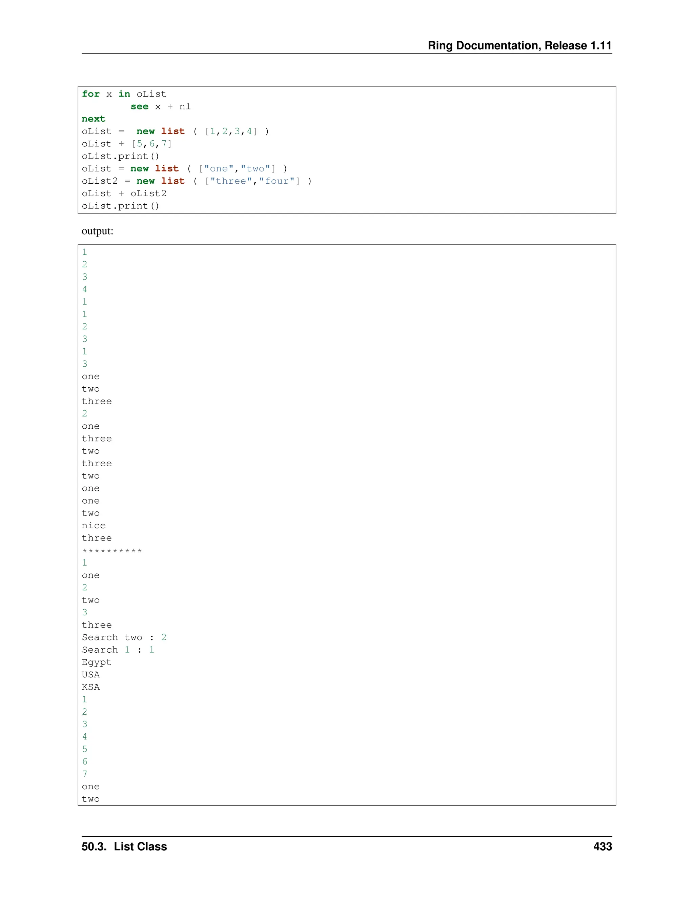Click the string "three" in oList2 assignment
Viewport: 694px width, 898px height.
coord(231,181)
